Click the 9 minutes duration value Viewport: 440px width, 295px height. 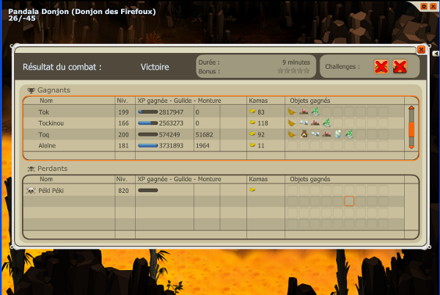[x=296, y=62]
